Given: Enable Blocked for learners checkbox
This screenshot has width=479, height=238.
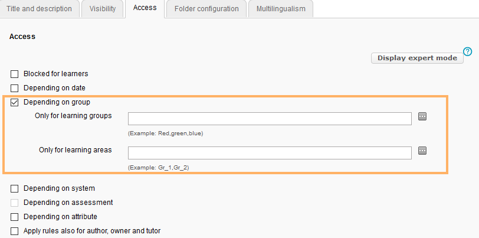Looking at the screenshot, I should tap(15, 74).
